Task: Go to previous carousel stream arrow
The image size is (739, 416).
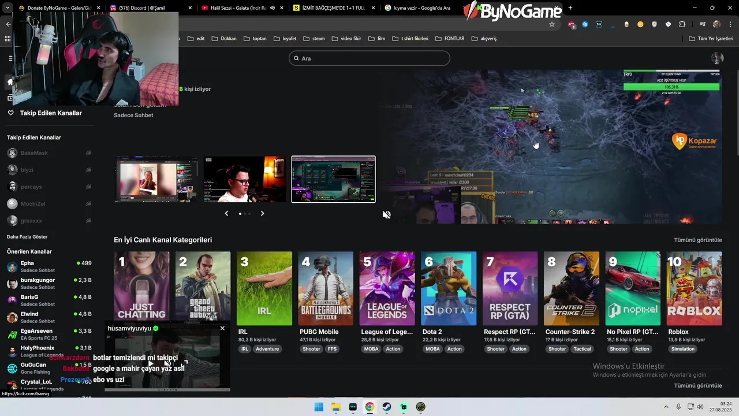Action: pyautogui.click(x=226, y=213)
